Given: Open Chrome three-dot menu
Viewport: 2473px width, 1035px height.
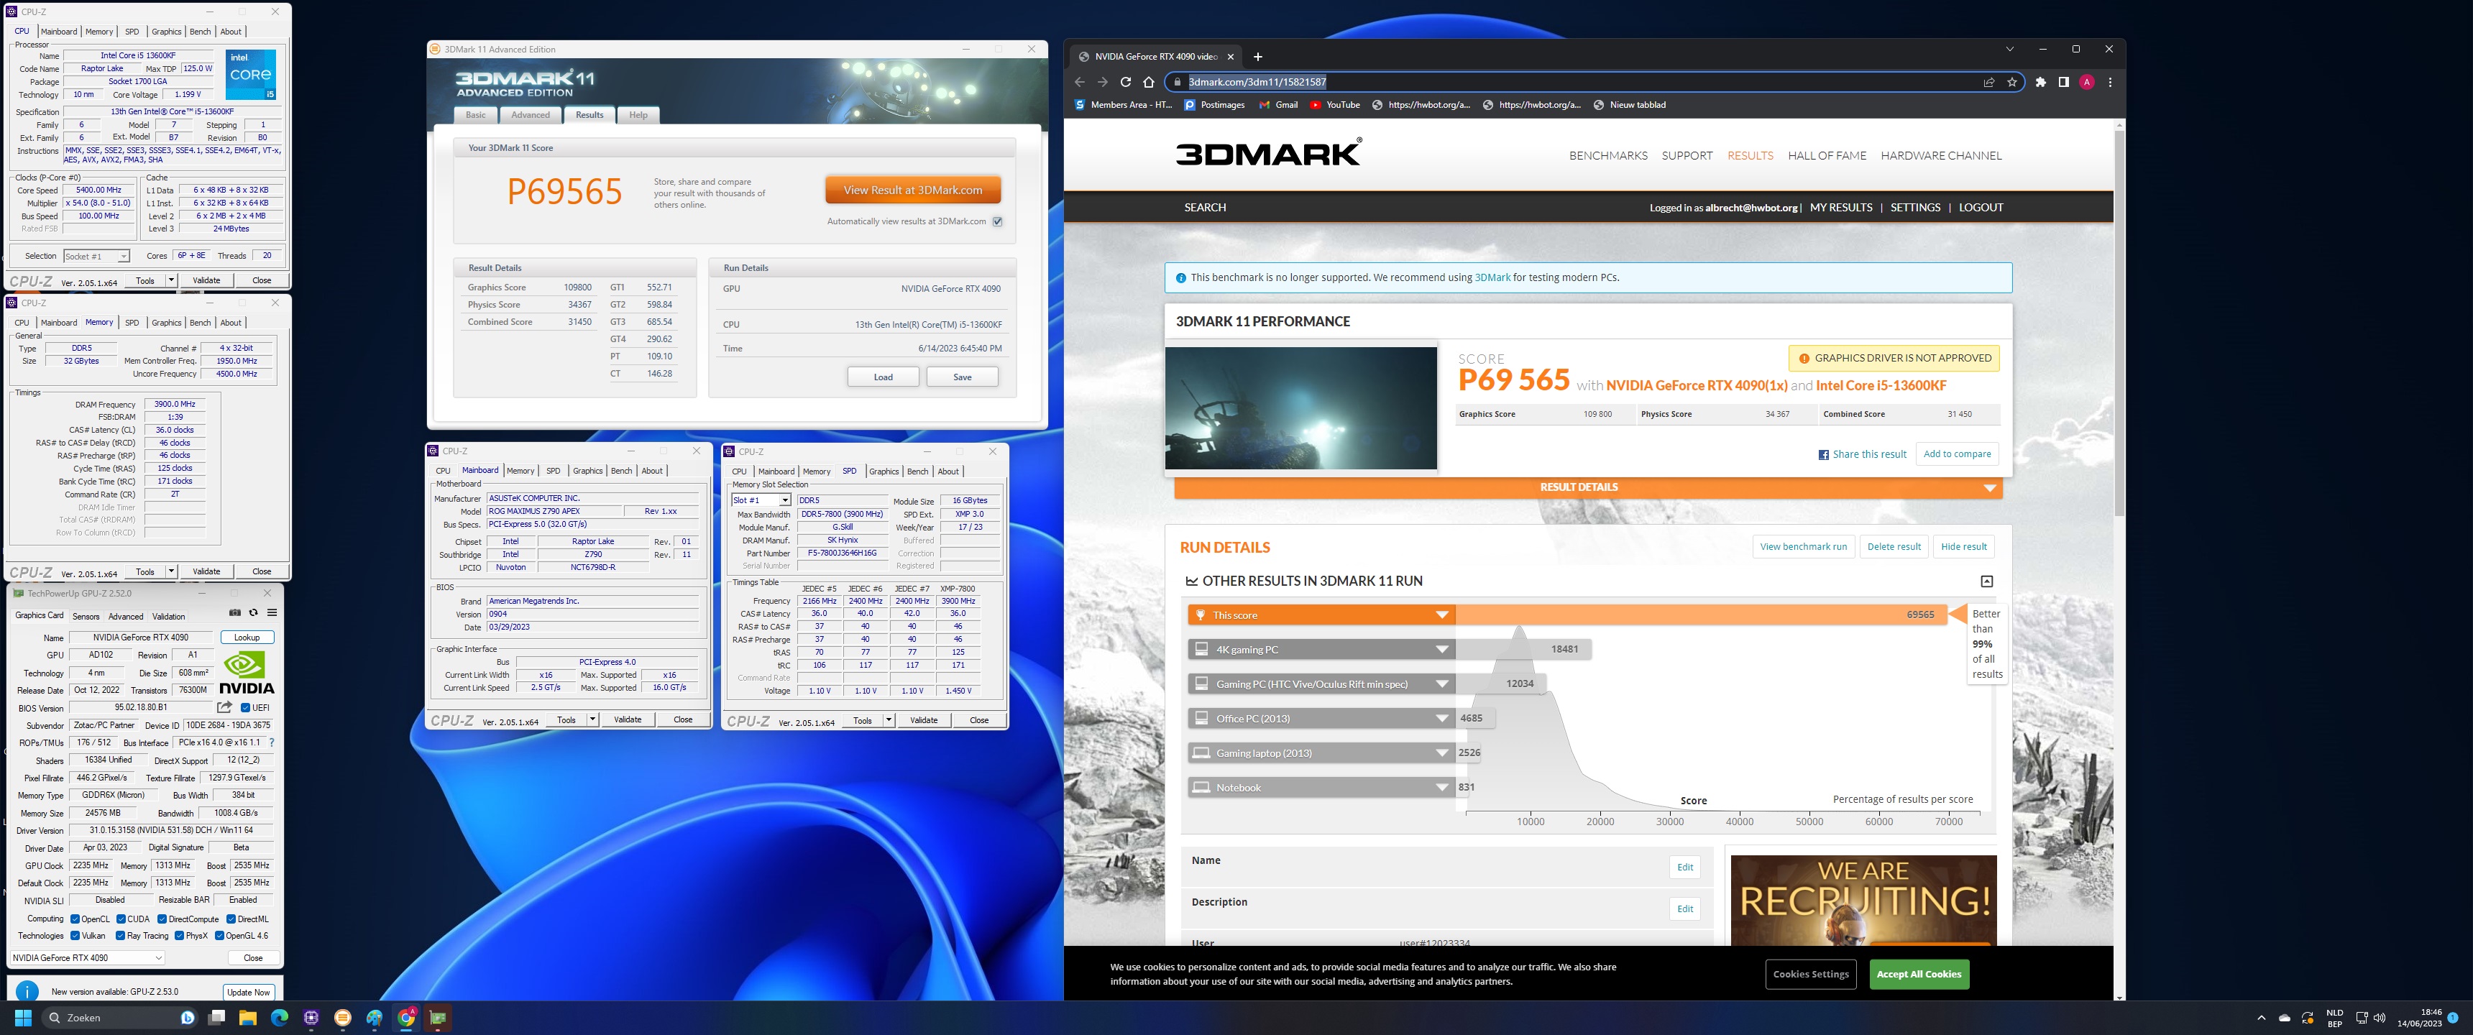Looking at the screenshot, I should pyautogui.click(x=2109, y=83).
